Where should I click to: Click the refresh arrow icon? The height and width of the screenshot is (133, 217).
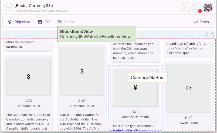[212, 34]
